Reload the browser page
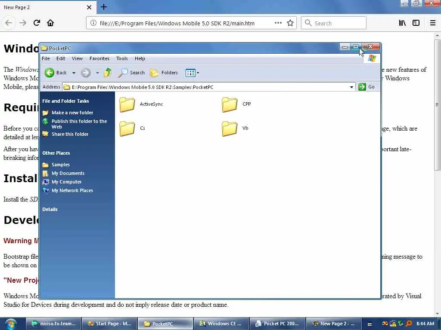 point(37,23)
